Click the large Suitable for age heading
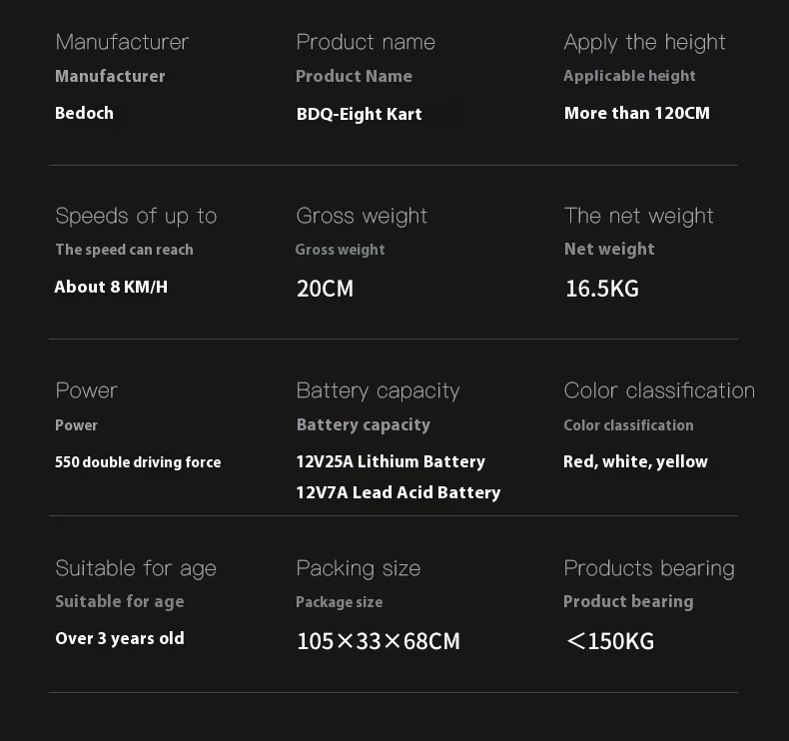Viewport: 789px width, 741px height. coord(136,568)
